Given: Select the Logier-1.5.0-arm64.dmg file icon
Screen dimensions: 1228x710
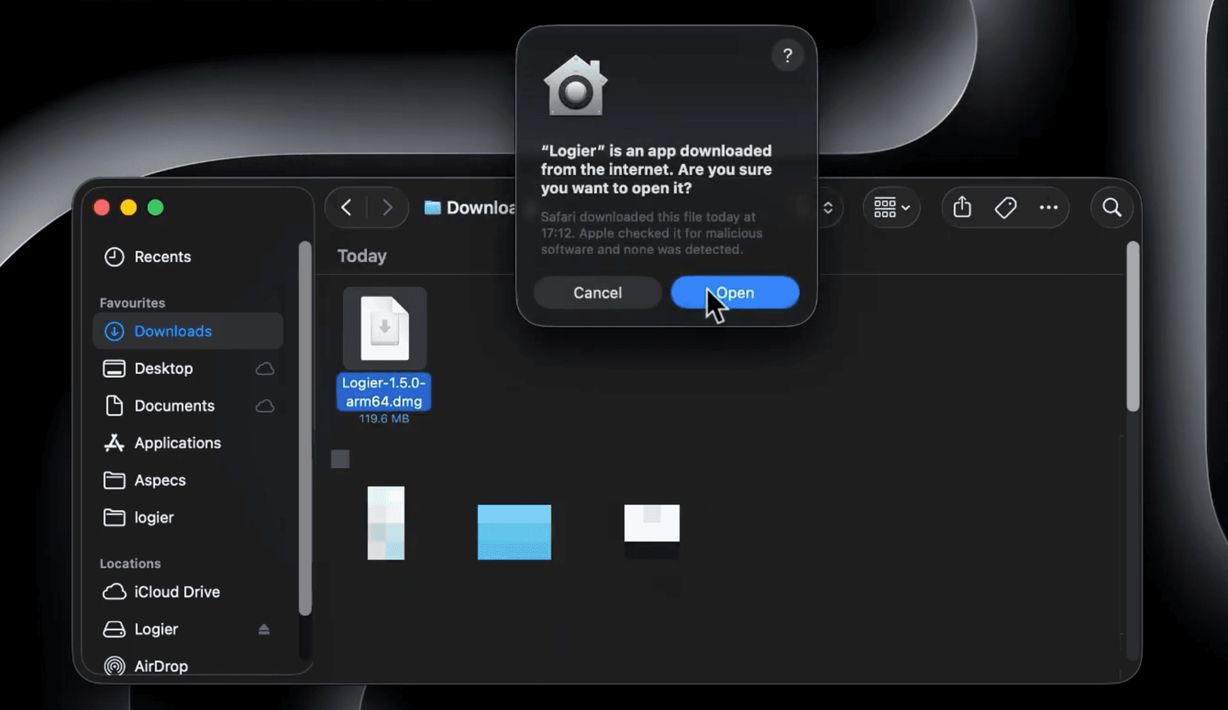Looking at the screenshot, I should coord(384,328).
